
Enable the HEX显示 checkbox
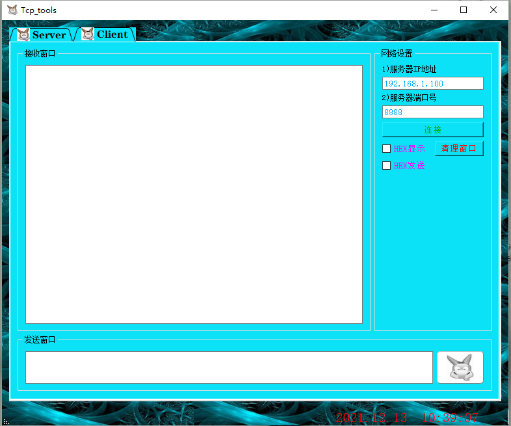pyautogui.click(x=387, y=149)
